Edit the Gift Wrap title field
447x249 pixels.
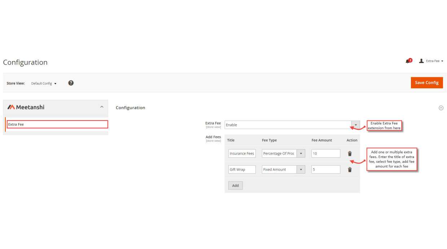click(242, 170)
